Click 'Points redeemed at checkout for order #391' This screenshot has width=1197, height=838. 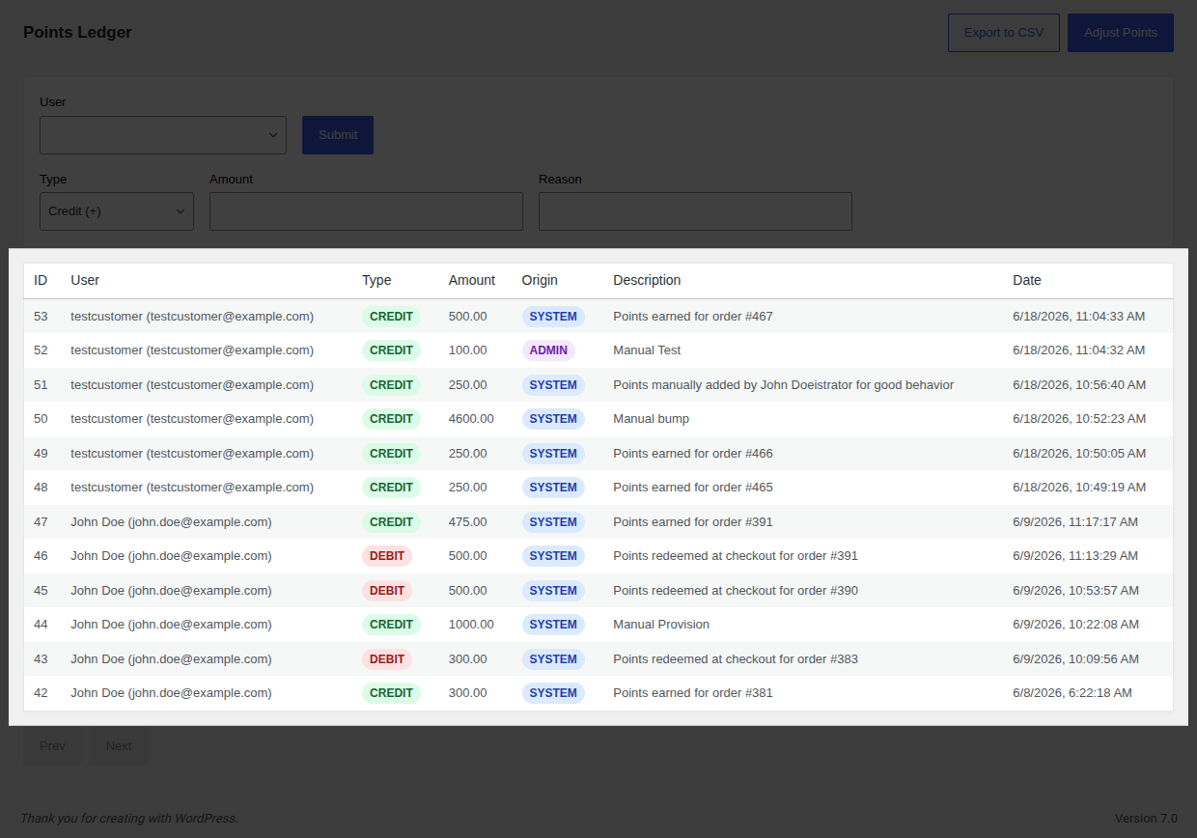[x=736, y=556]
